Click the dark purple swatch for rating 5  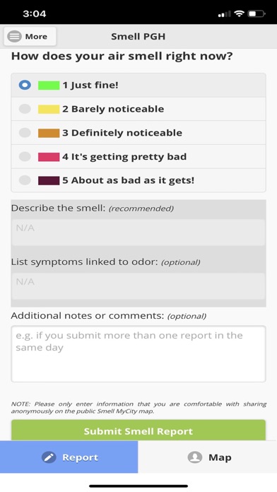(49, 181)
